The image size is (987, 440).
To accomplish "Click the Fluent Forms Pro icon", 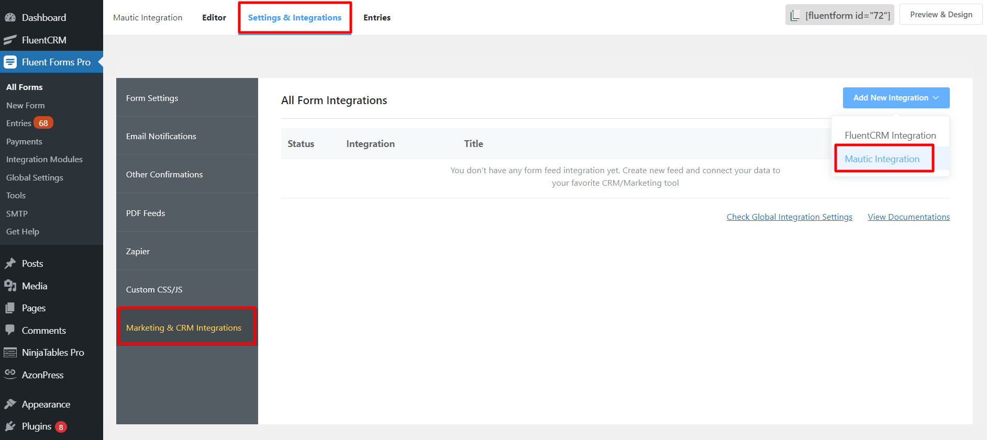I will click(x=10, y=62).
